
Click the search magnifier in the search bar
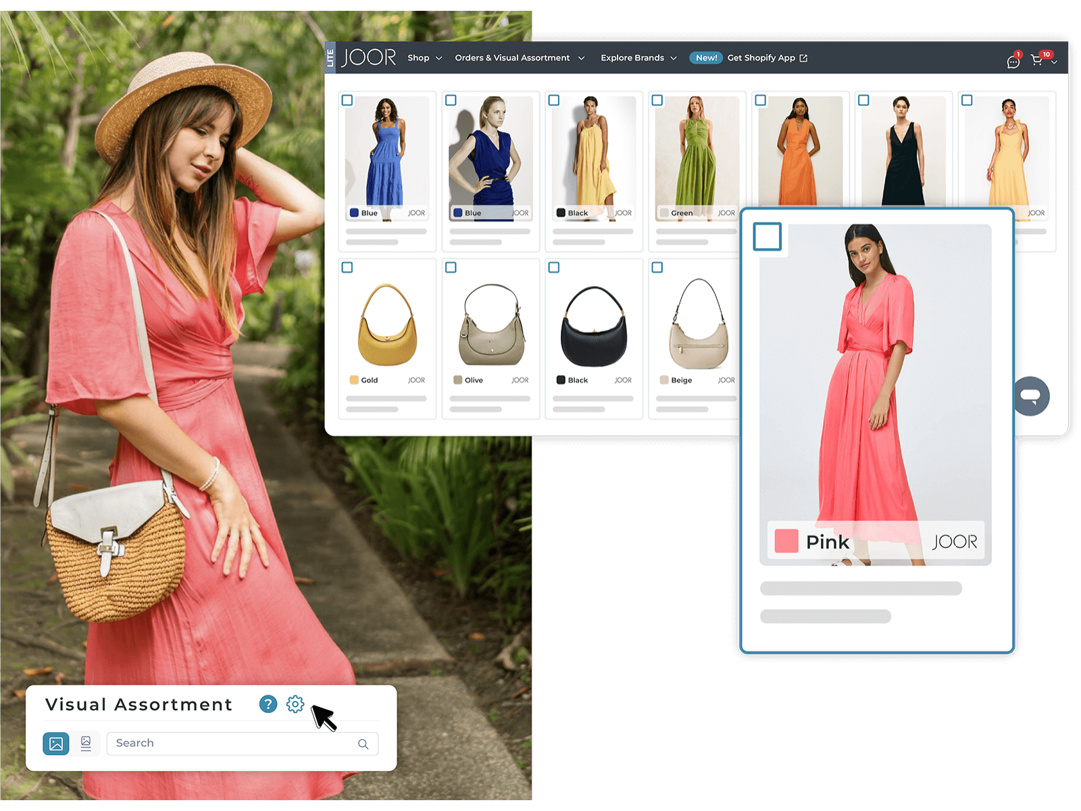pos(363,743)
